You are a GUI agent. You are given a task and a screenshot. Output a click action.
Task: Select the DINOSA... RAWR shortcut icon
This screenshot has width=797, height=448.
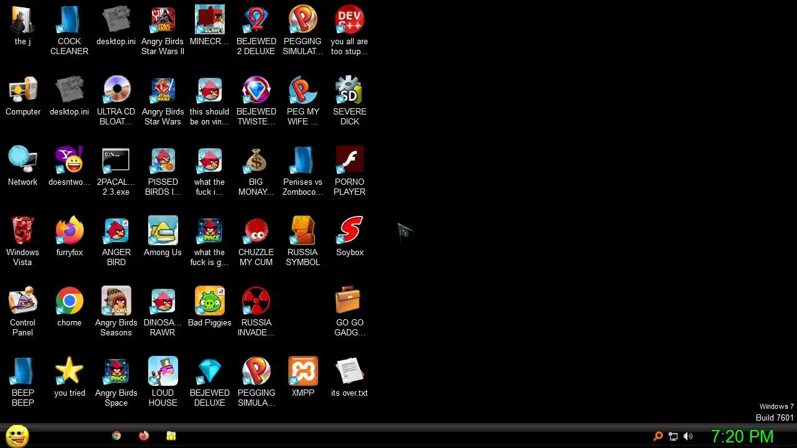(x=163, y=301)
